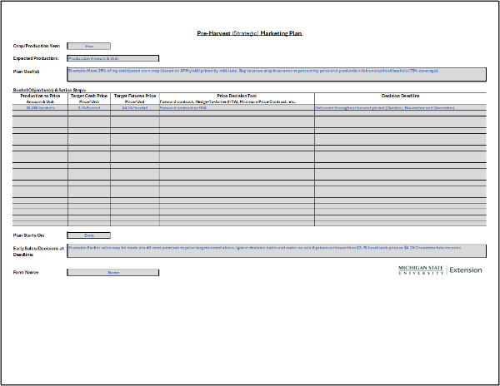Click the Bushel Objective(s) & Action Steps heading
Viewport: 500px width, 386px height.
click(x=49, y=89)
